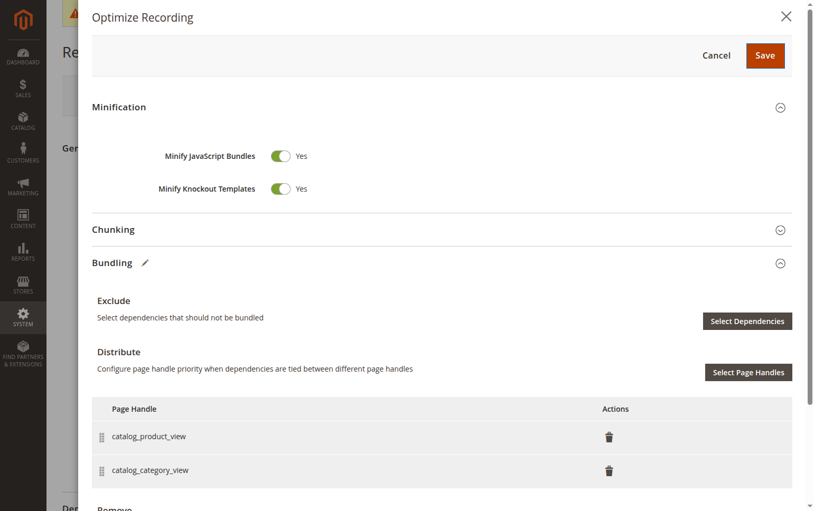Toggle Minify Knockout Templates switch

pyautogui.click(x=280, y=189)
